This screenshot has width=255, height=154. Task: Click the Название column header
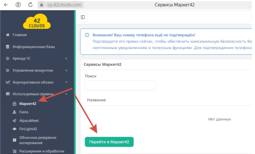96,100
